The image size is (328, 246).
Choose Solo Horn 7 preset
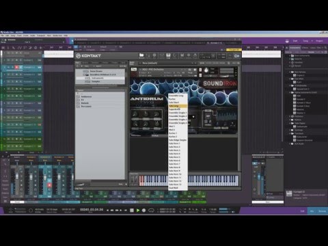point(178,164)
